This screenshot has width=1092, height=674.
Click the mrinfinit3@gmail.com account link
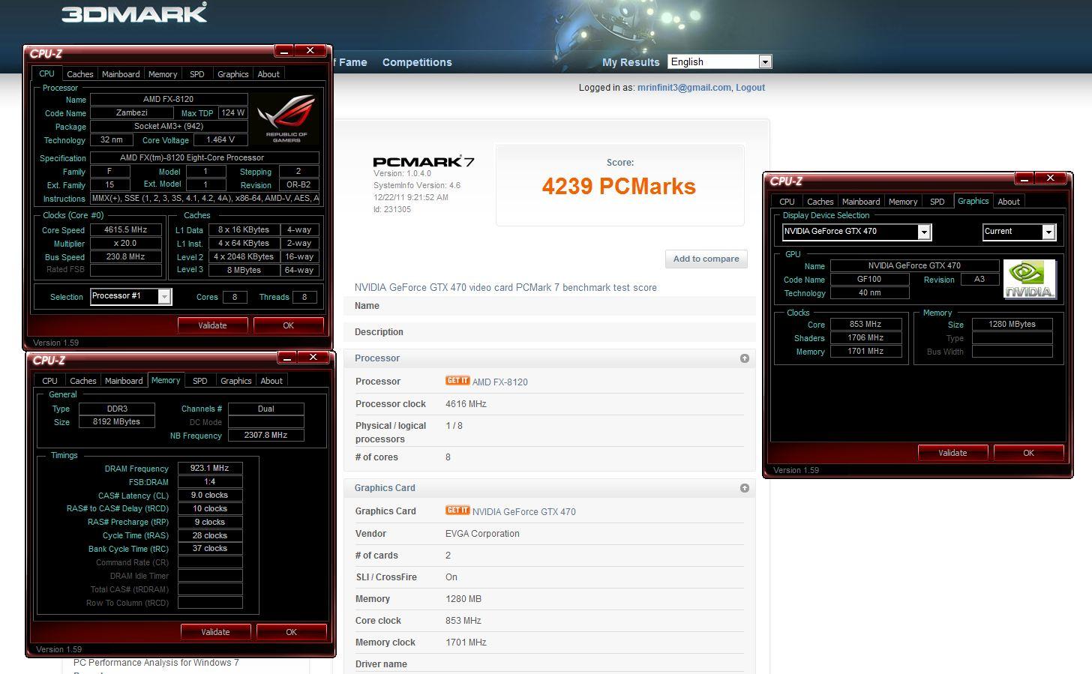(x=684, y=88)
